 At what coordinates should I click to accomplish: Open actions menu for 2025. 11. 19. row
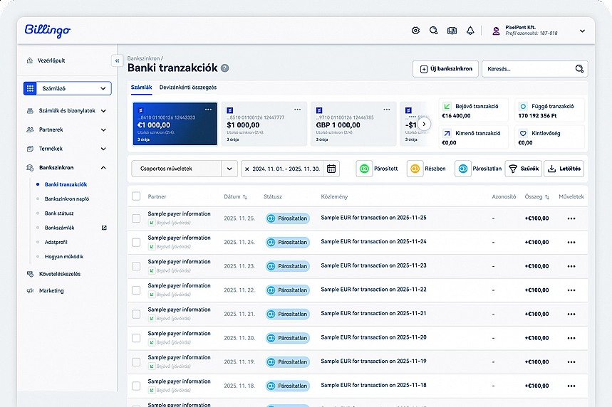[x=571, y=361]
